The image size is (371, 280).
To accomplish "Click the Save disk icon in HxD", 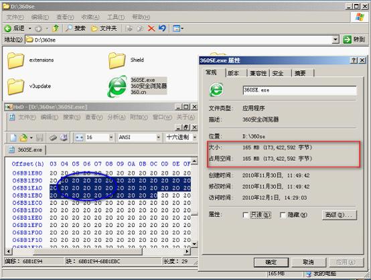I will 40,137.
